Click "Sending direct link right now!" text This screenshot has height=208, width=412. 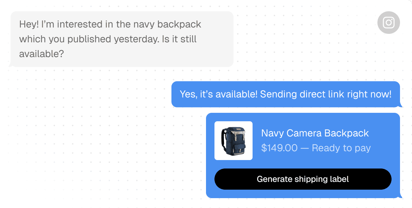326,94
